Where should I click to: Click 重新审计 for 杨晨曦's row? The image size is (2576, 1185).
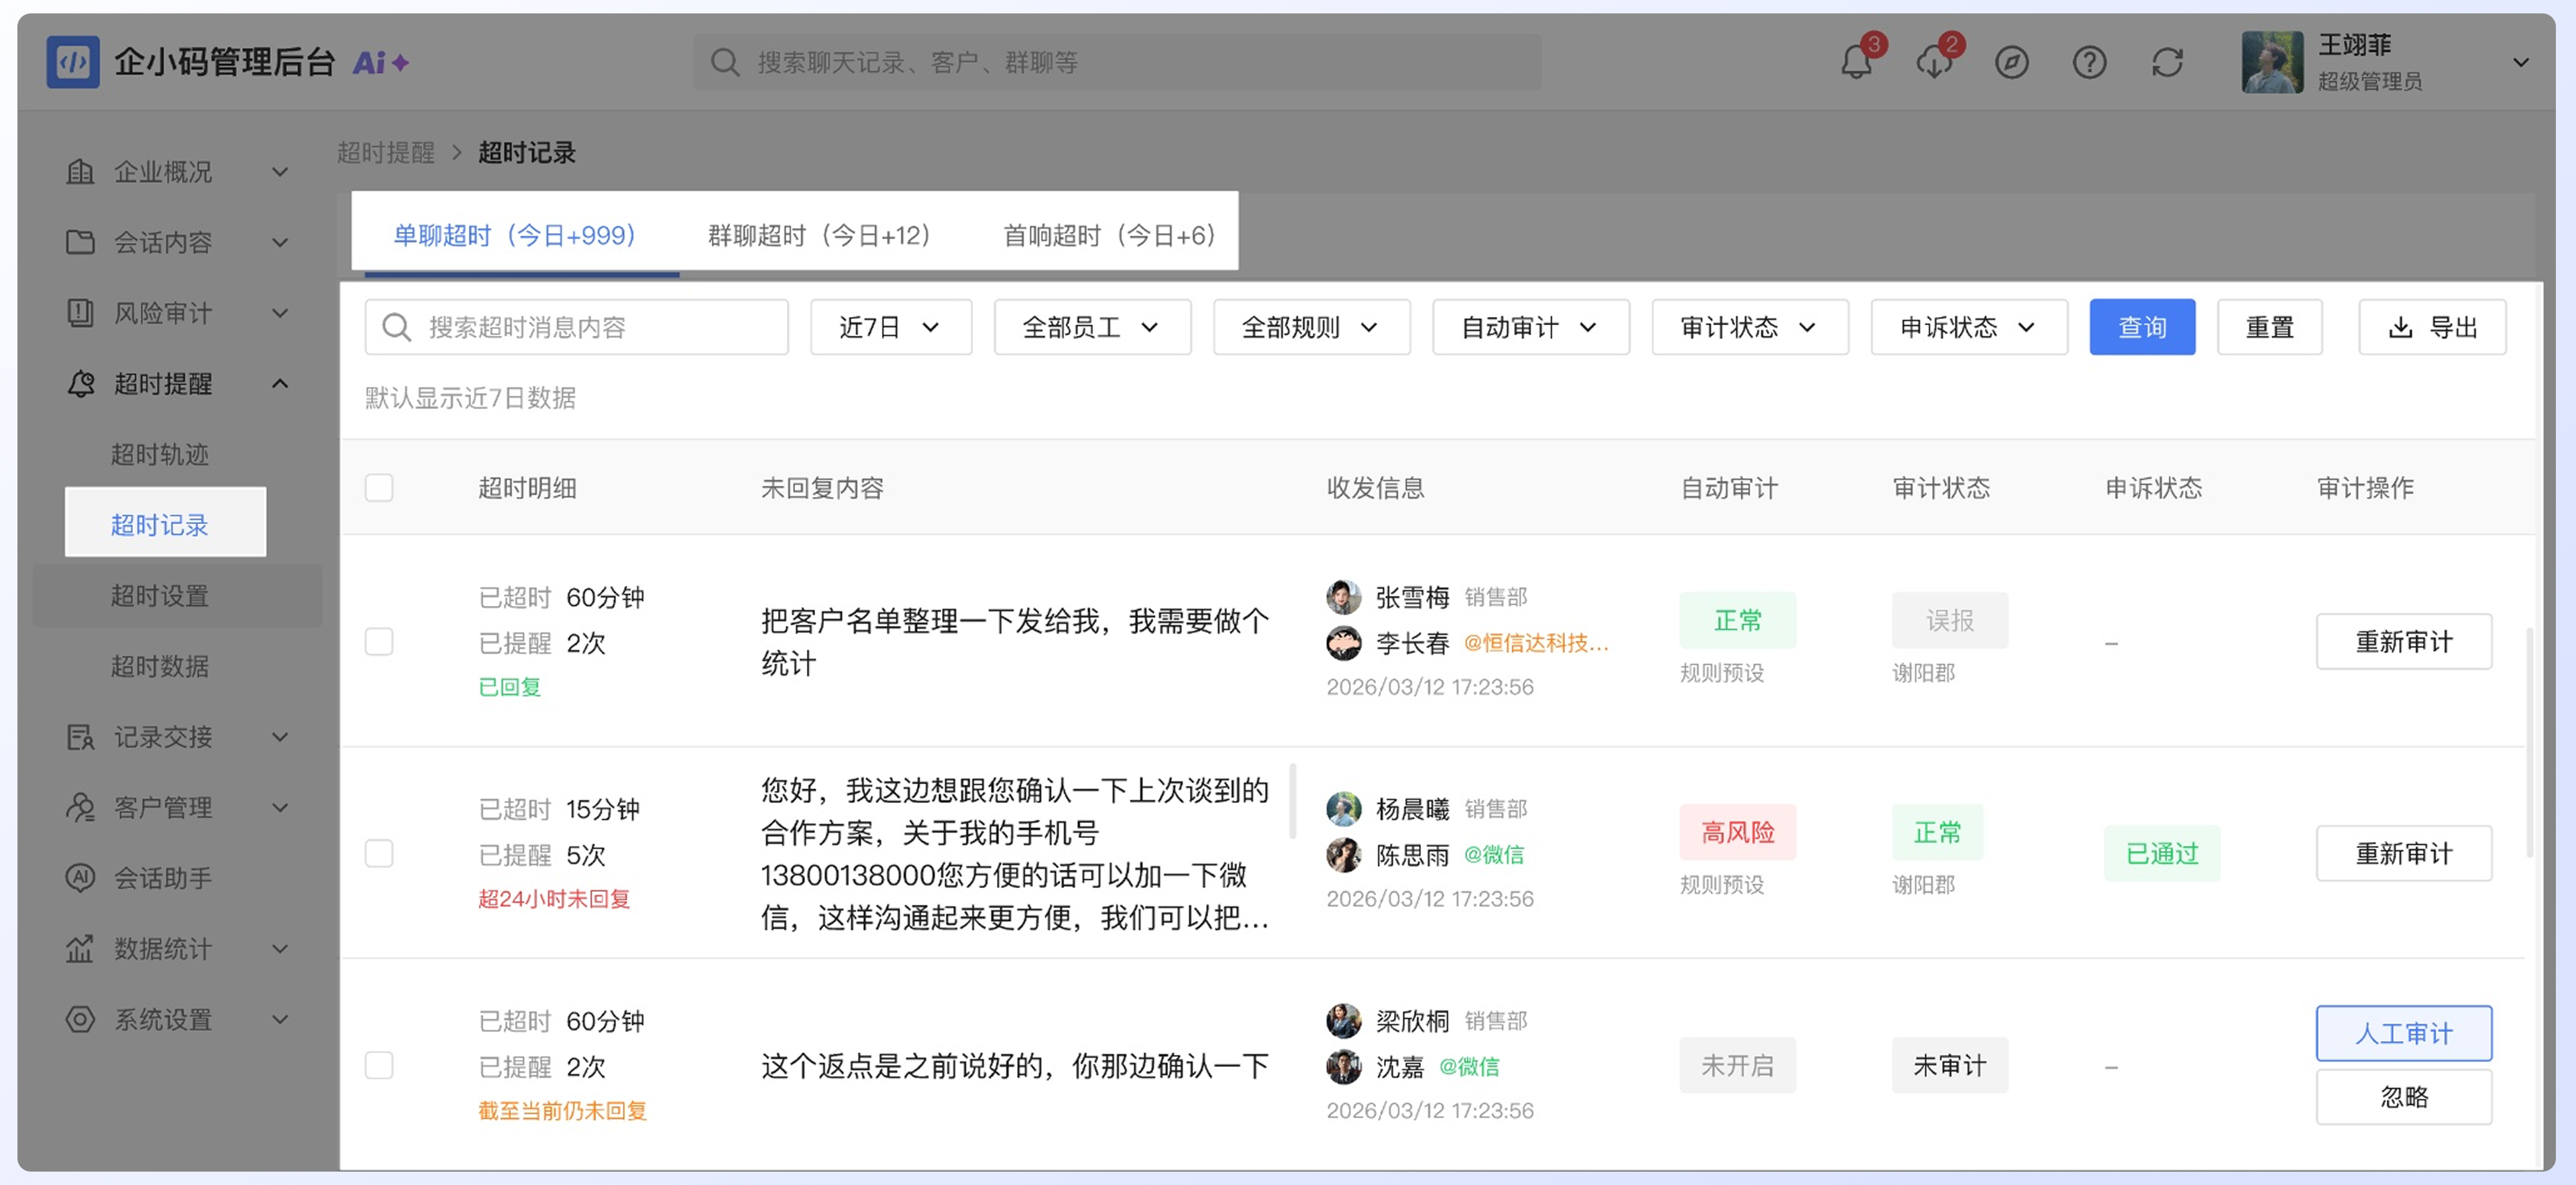point(2403,853)
